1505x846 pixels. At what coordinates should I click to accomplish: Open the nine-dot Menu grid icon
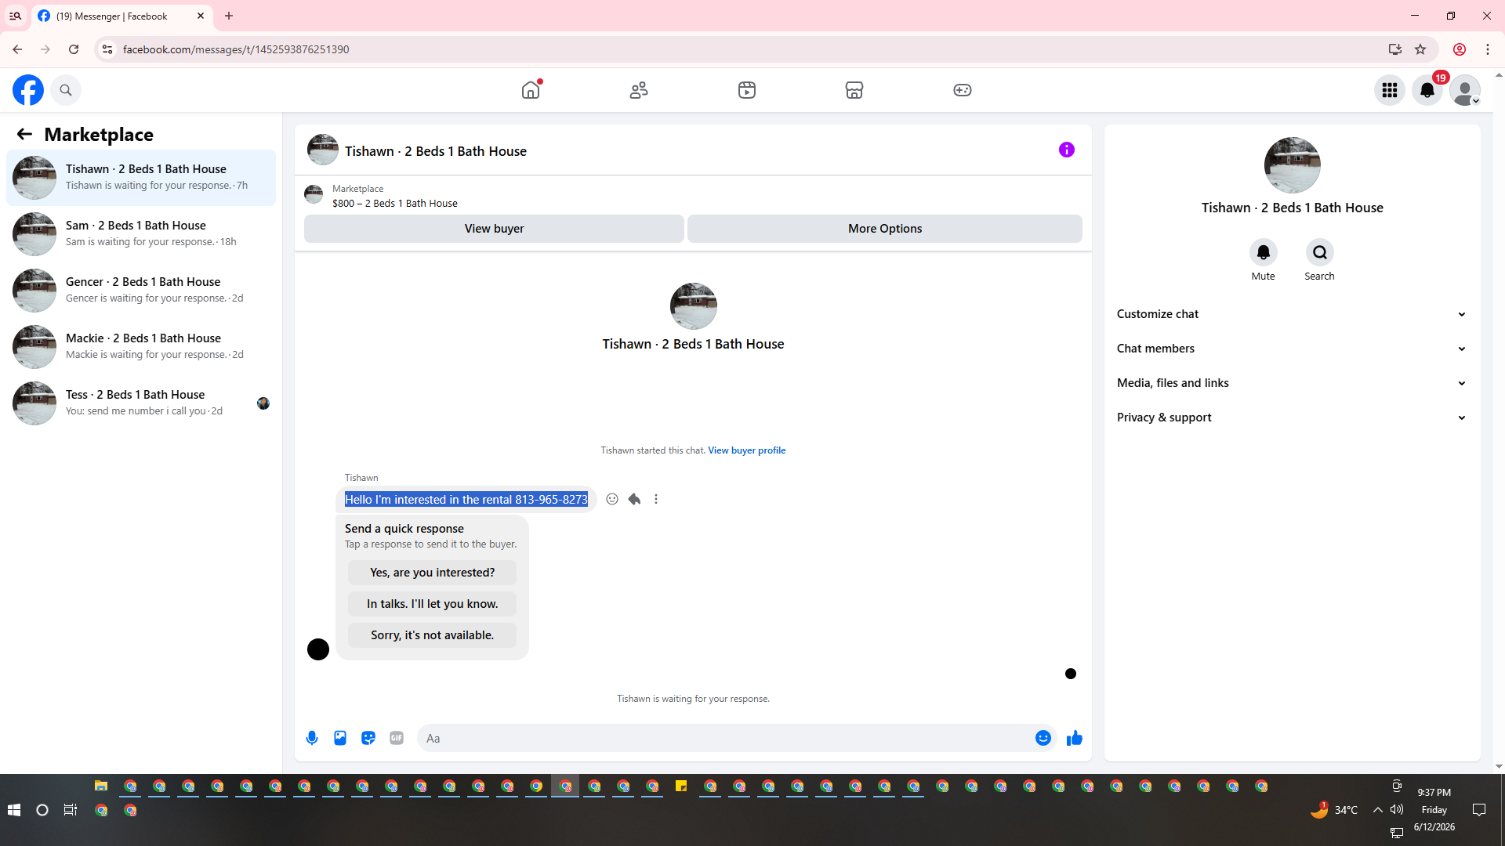[1390, 90]
